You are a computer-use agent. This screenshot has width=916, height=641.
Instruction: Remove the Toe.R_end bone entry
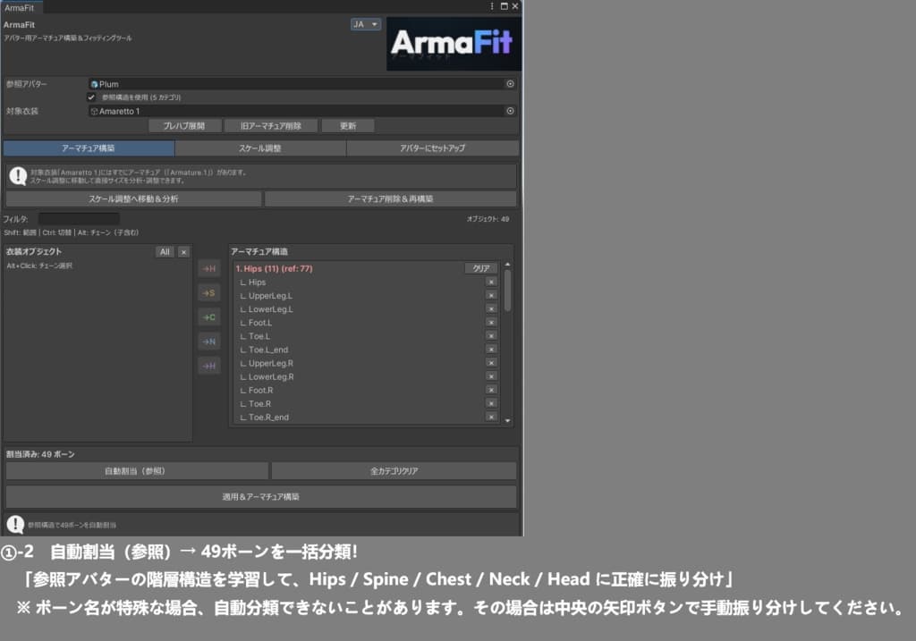click(491, 417)
